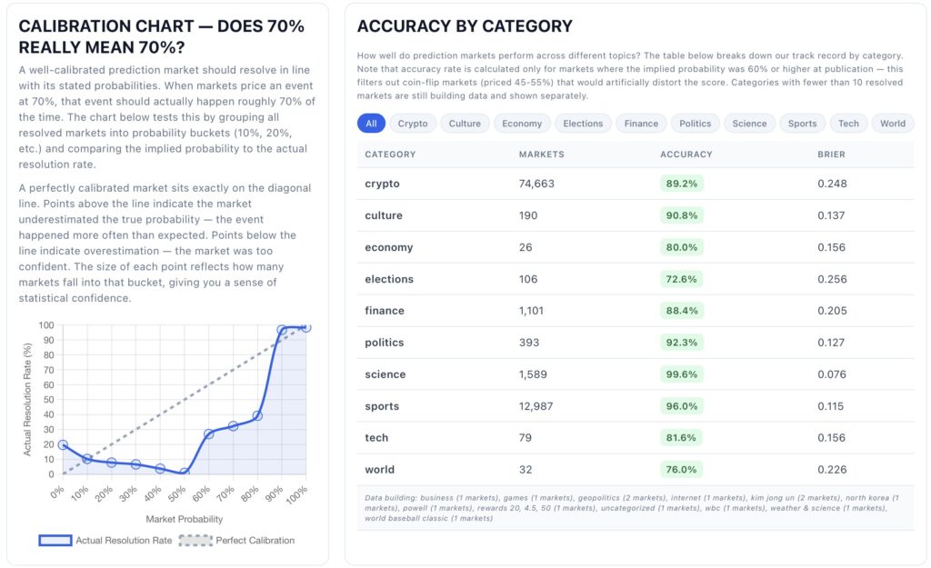Select the Science filter pill
Image resolution: width=931 pixels, height=568 pixels.
749,124
